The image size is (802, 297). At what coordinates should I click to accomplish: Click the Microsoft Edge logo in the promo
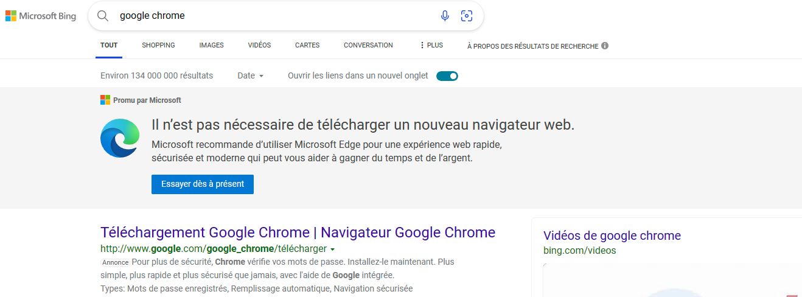tap(120, 138)
